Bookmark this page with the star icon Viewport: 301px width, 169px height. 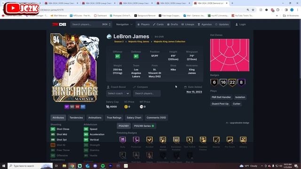pos(253,10)
